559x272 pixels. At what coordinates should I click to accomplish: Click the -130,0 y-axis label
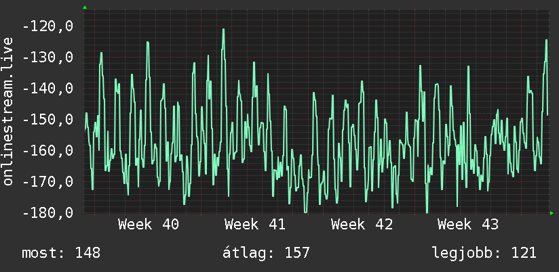[x=47, y=58]
